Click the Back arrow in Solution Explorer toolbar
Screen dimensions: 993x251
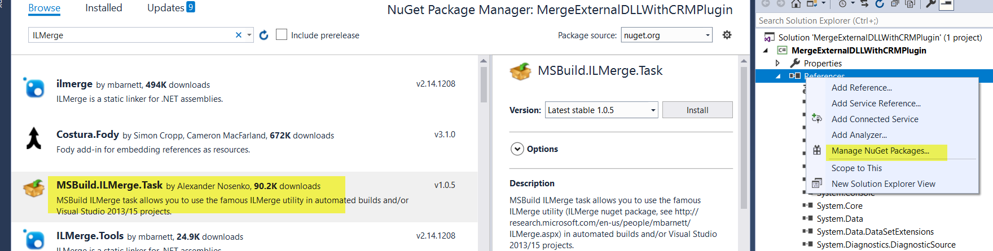[x=766, y=3]
